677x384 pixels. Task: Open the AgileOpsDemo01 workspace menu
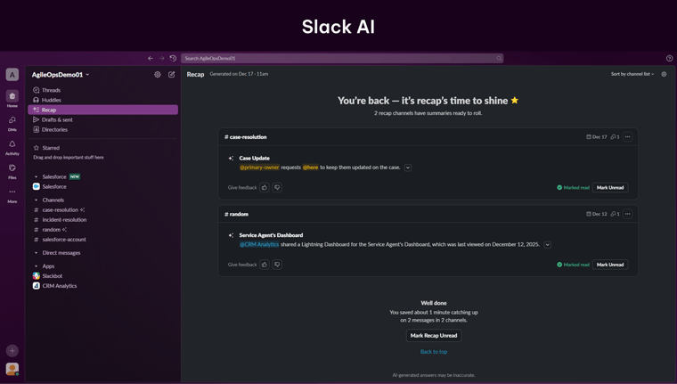tap(61, 75)
